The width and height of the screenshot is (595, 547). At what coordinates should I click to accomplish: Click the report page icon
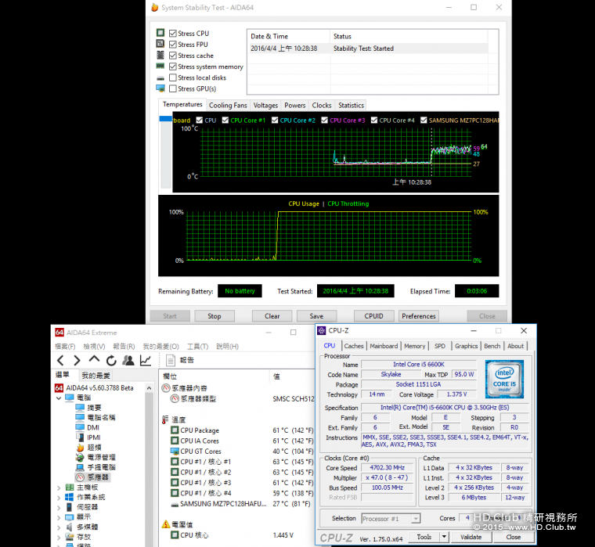[x=170, y=360]
